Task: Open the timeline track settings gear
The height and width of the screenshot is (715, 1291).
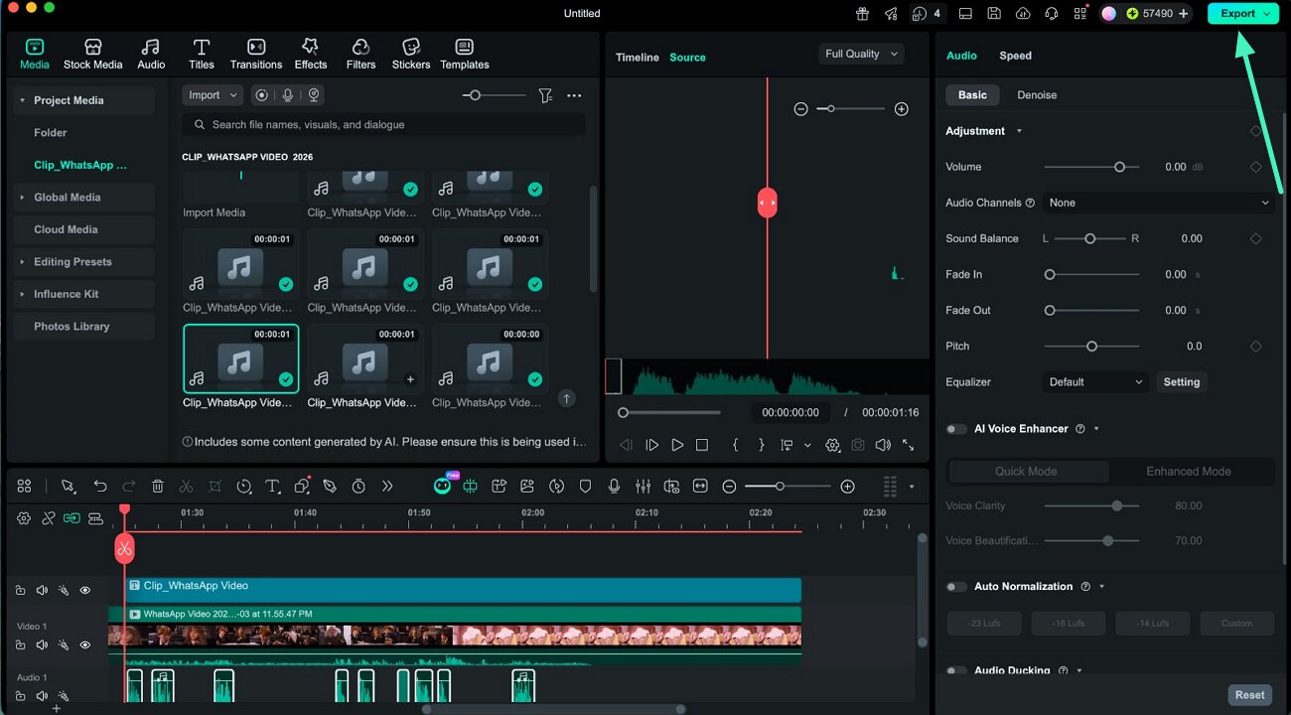Action: click(24, 518)
